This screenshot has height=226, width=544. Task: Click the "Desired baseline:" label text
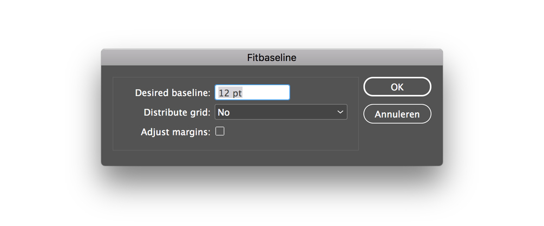click(172, 93)
